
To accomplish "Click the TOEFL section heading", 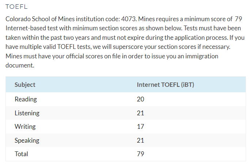I will 16,7.
